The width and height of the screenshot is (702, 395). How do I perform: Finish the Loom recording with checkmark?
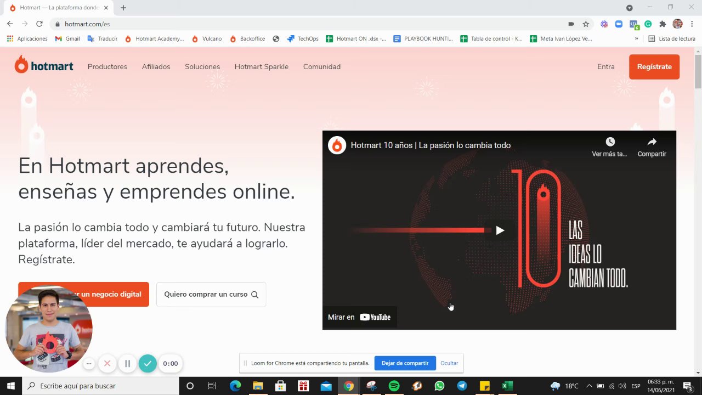[148, 363]
